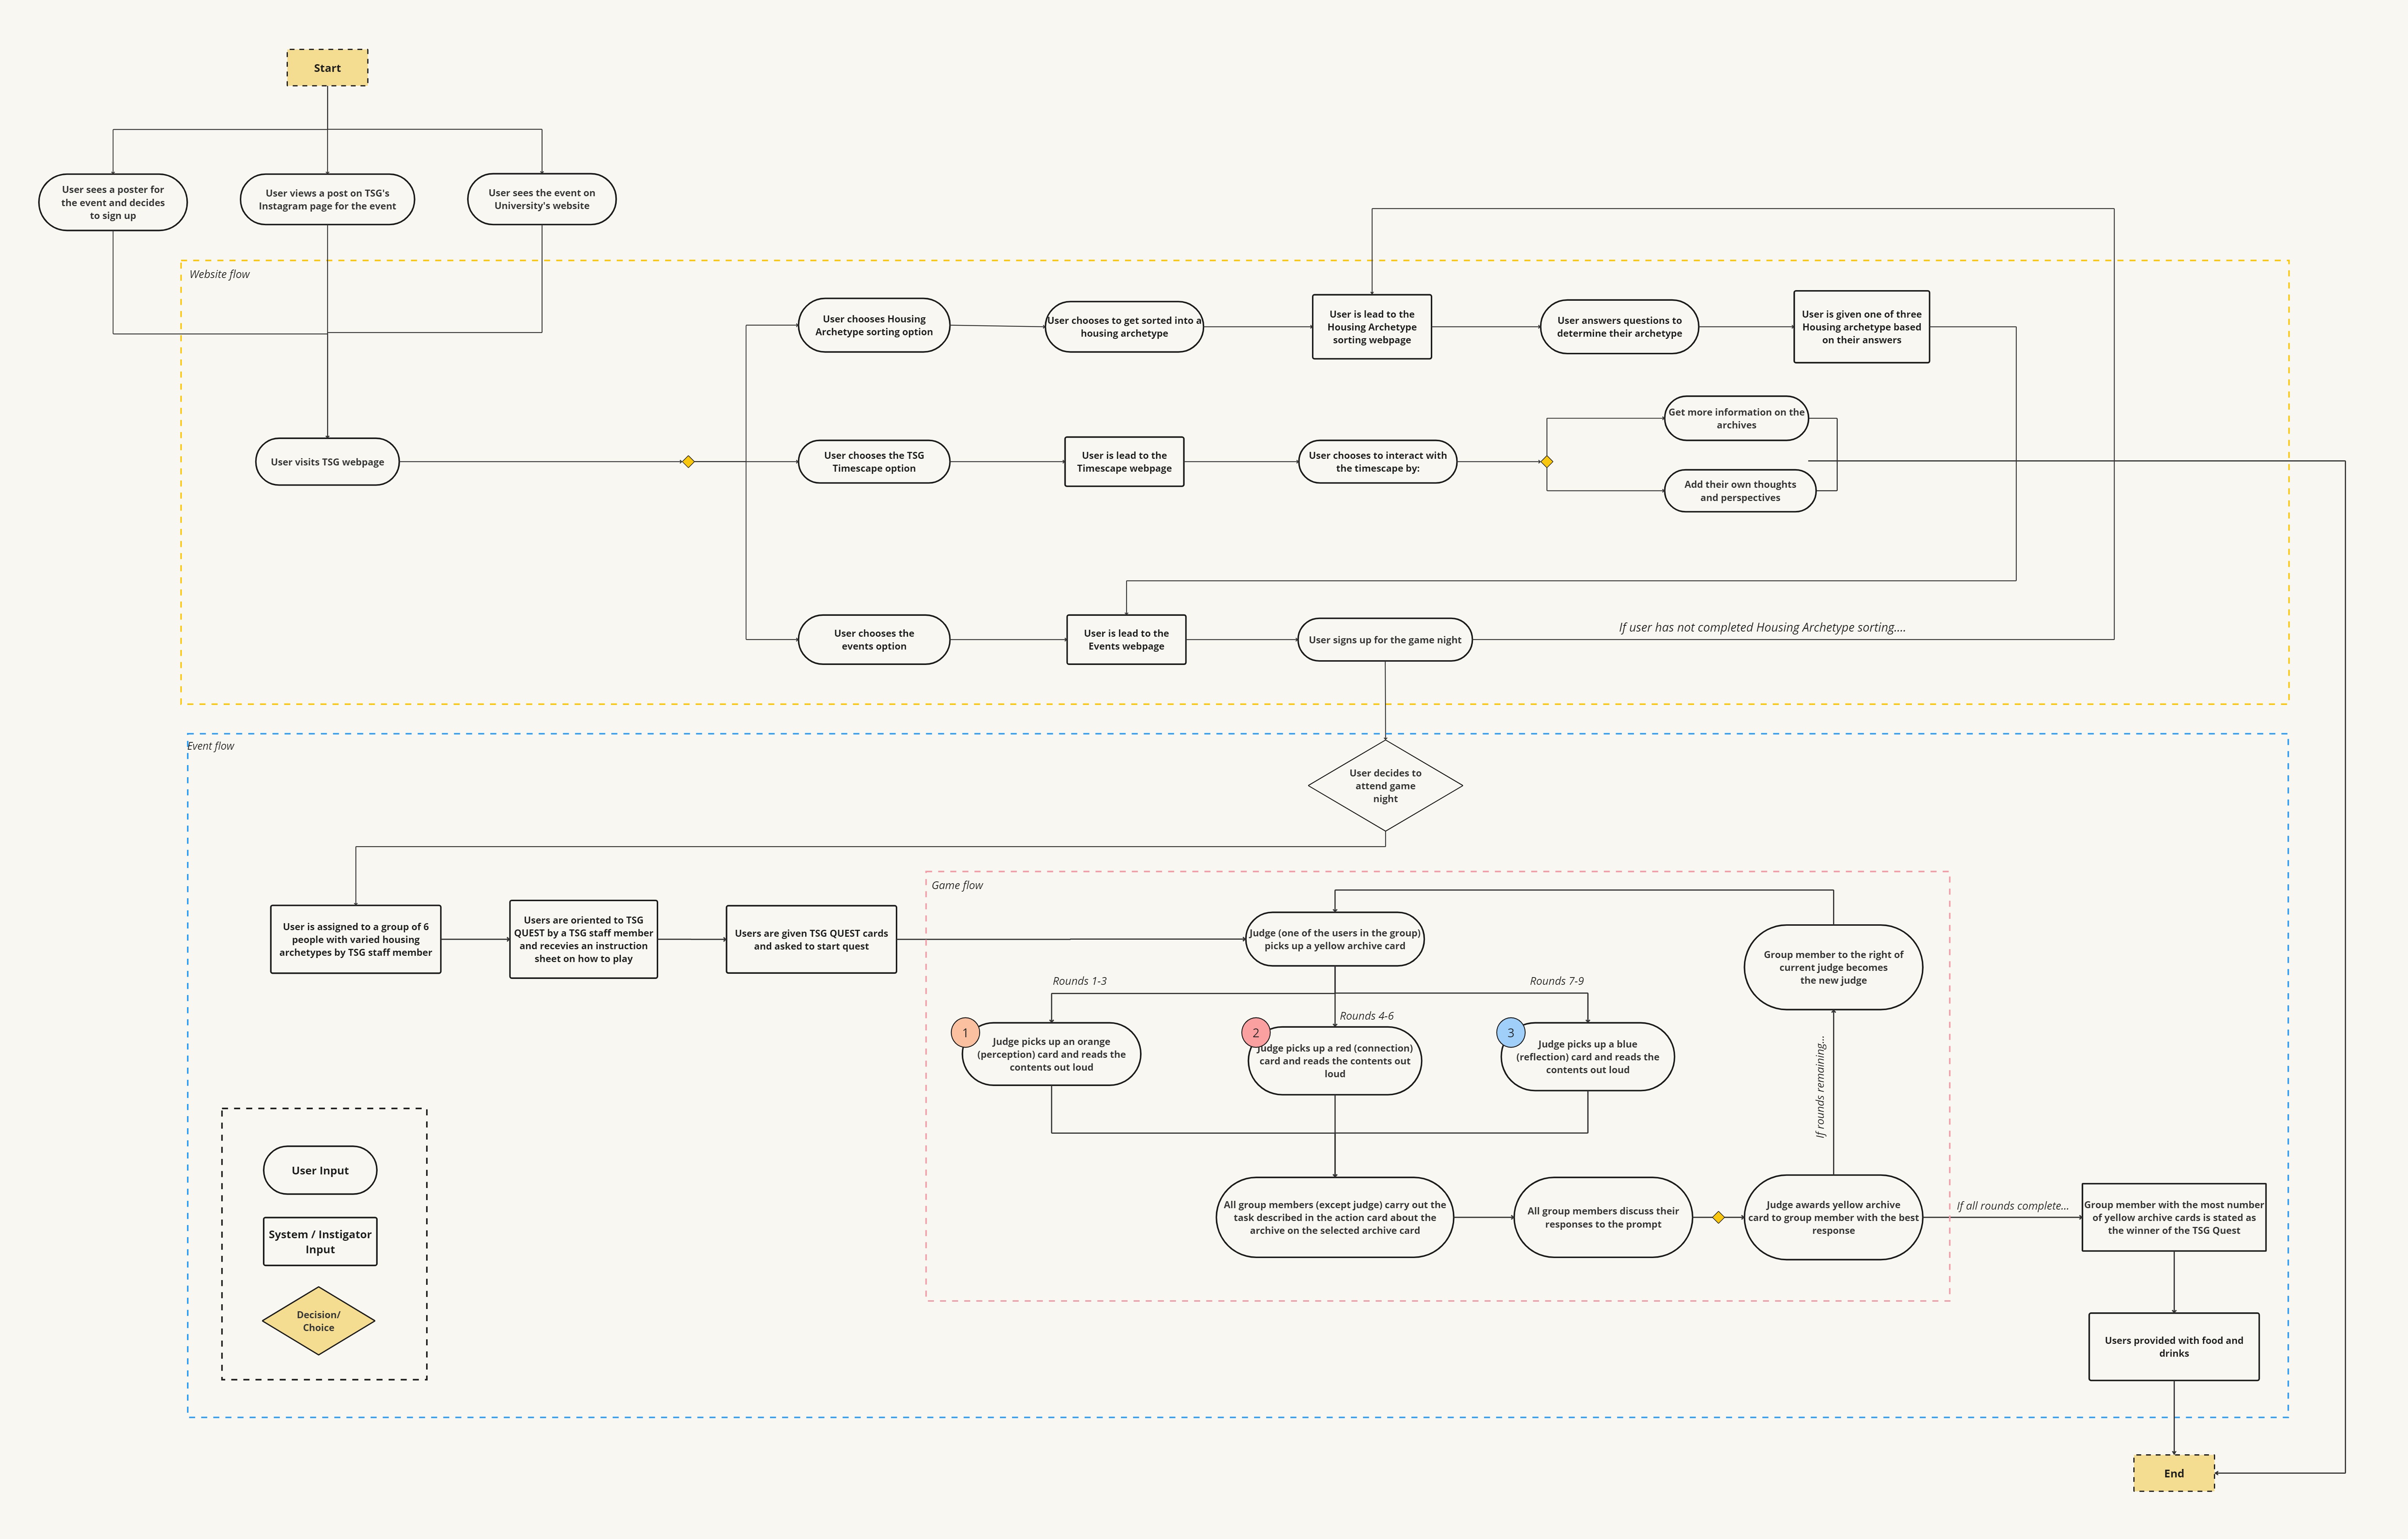
Task: Select the small diamond after timescape interaction node
Action: tap(1547, 462)
